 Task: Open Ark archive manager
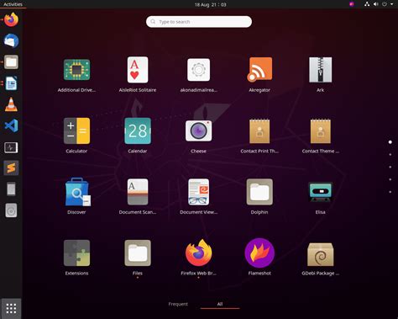(320, 70)
